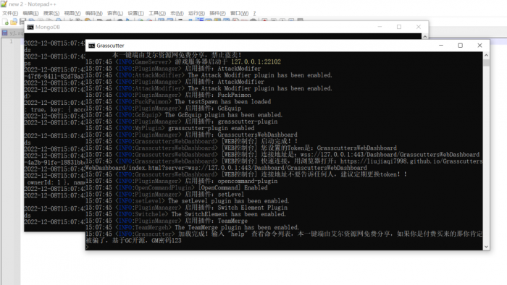Open the 编辑(E) menu

click(30, 13)
